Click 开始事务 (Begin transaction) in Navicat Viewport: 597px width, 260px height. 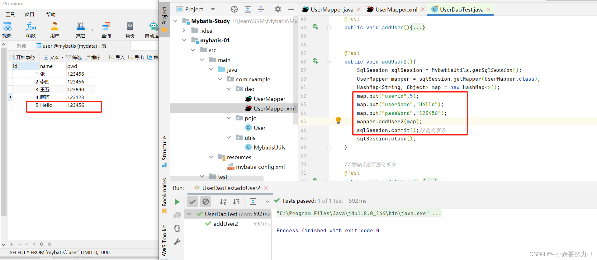[22, 57]
